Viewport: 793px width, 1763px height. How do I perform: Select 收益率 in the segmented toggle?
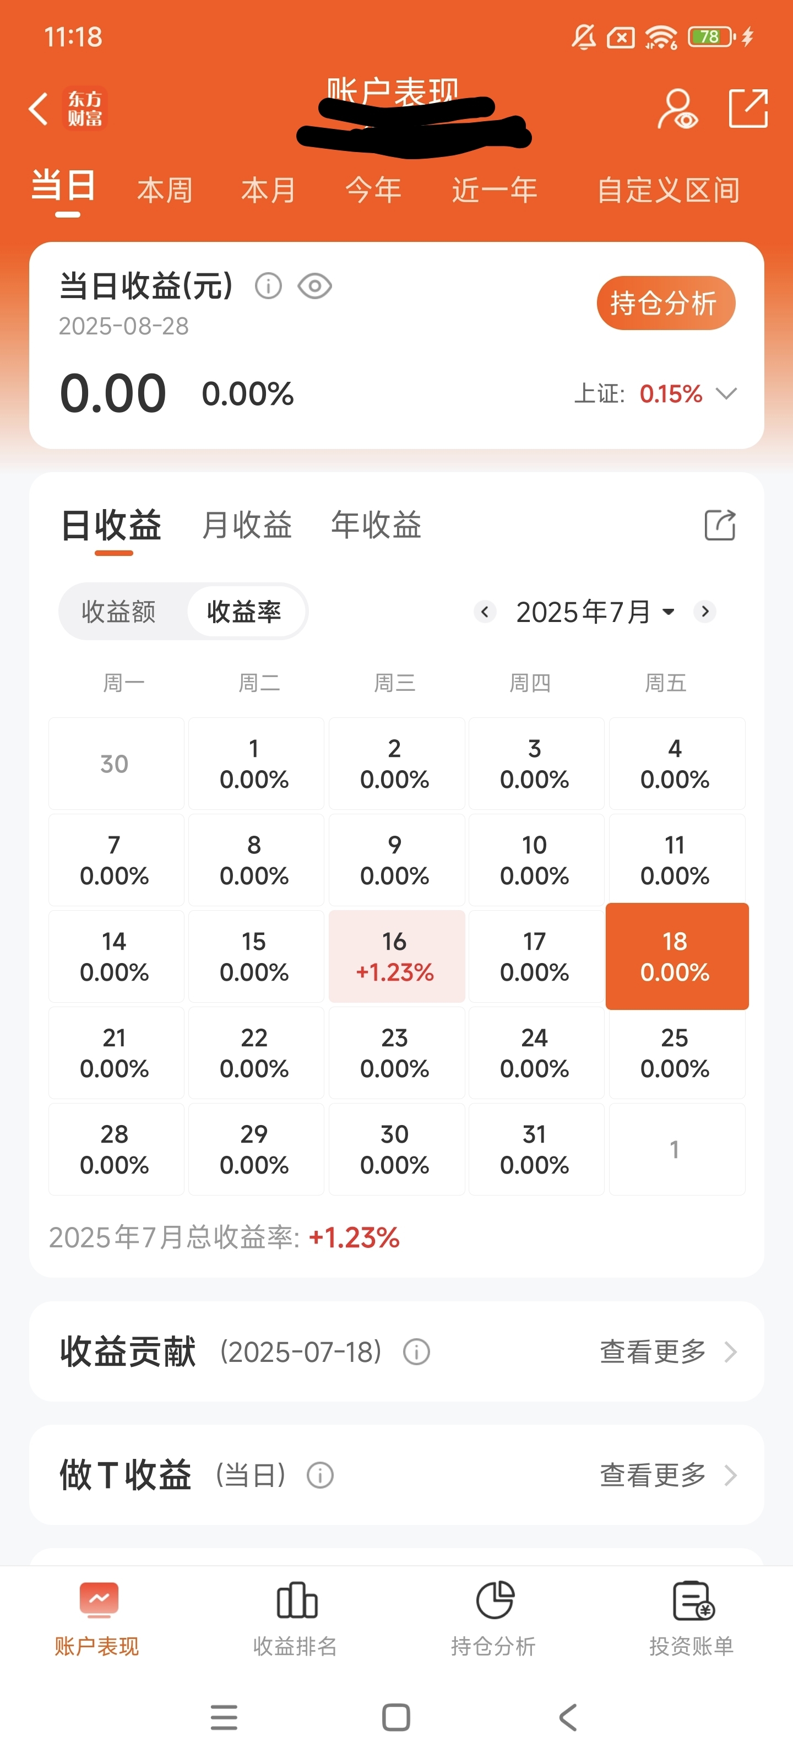click(245, 611)
